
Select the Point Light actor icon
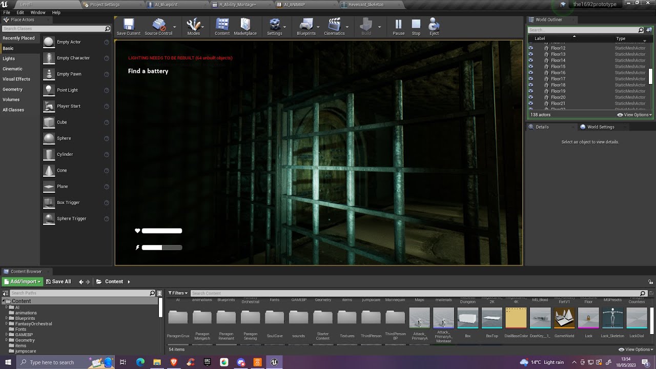[x=49, y=90]
